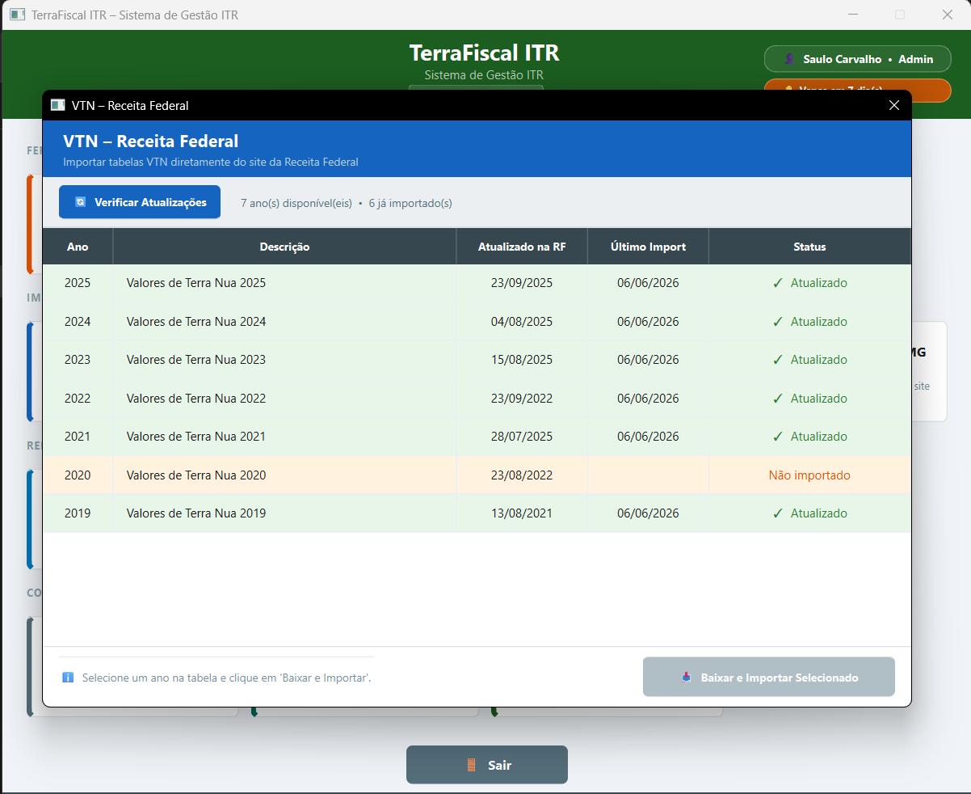The image size is (971, 794).
Task: Select row Valores de Terra Nua 2020
Action: point(477,475)
